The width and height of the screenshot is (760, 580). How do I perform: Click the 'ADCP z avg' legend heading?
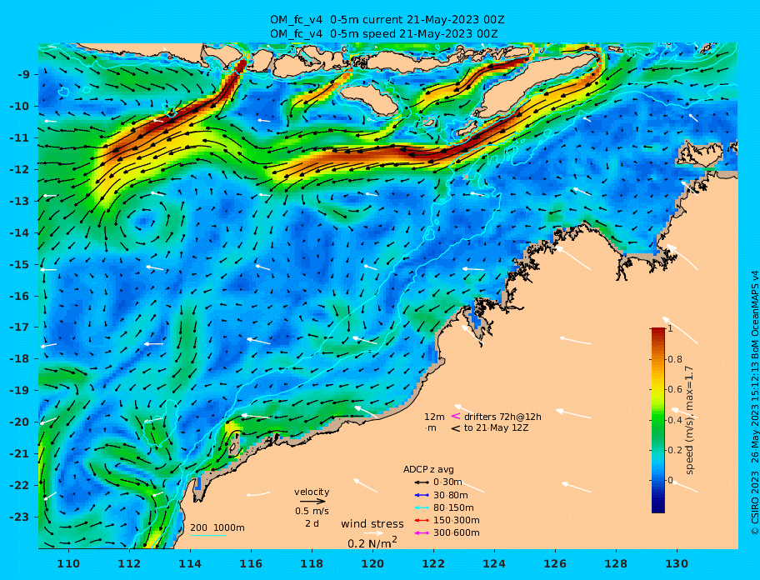click(428, 469)
